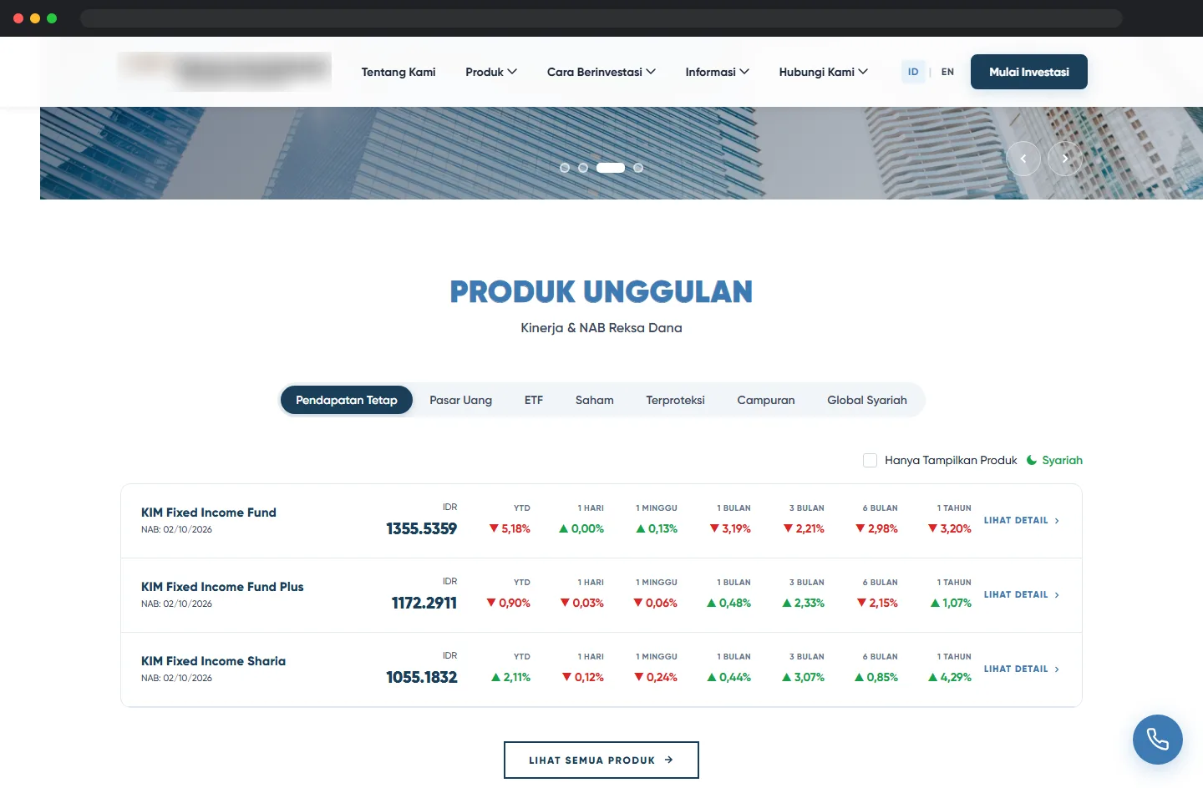Image resolution: width=1203 pixels, height=788 pixels.
Task: Go to previous banner slide arrow
Action: [x=1023, y=159]
